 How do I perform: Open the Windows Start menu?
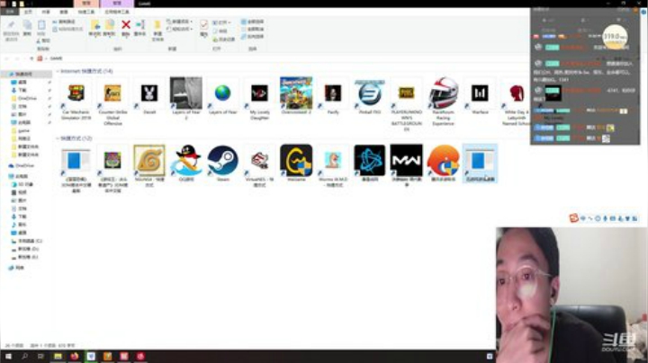[x=8, y=357]
